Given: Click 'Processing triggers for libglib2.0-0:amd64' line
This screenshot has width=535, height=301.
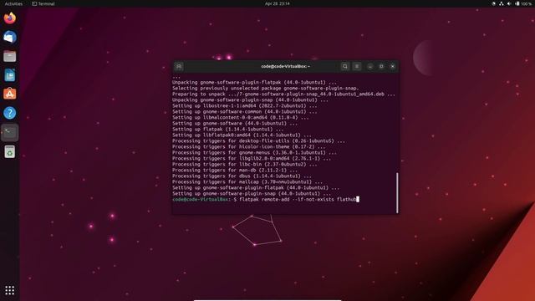Looking at the screenshot, I should (252, 158).
